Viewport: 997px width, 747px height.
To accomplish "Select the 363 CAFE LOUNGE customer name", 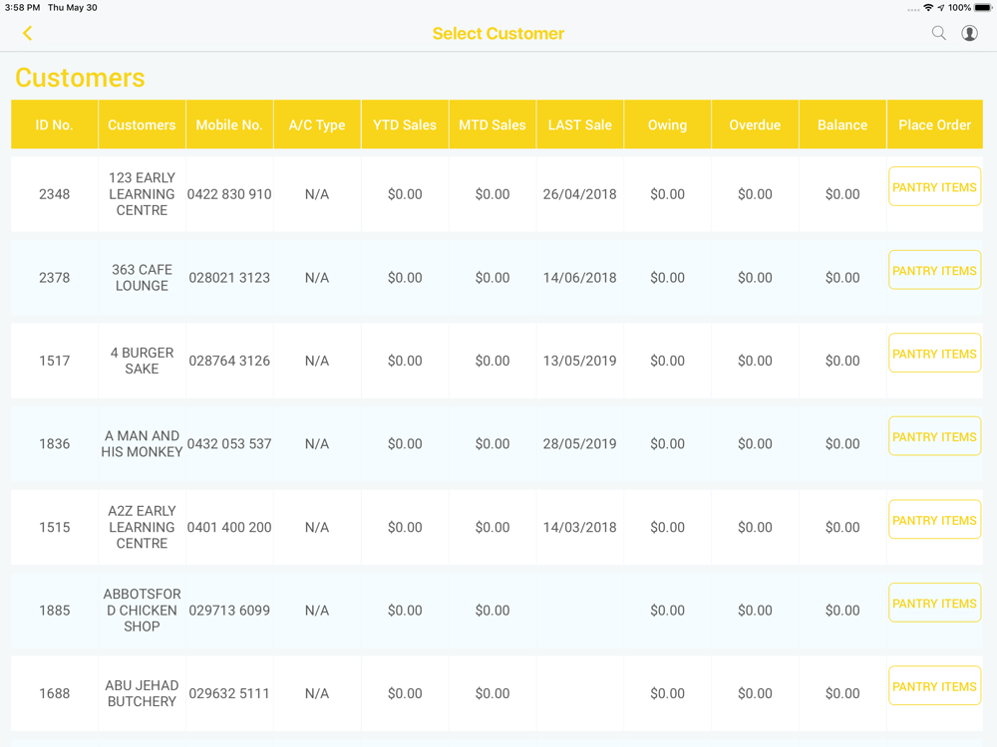I will click(142, 278).
